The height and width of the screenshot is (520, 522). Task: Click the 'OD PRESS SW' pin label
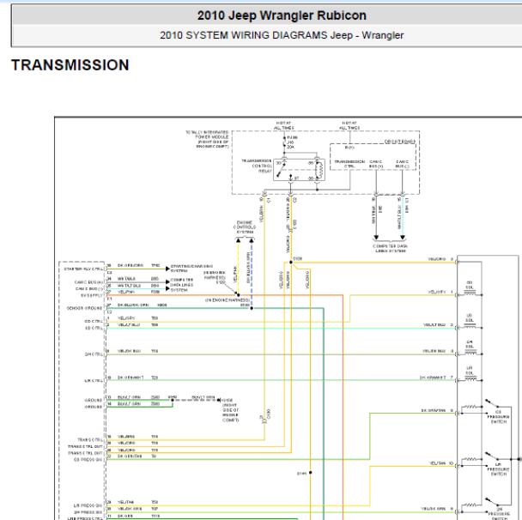coord(88,460)
